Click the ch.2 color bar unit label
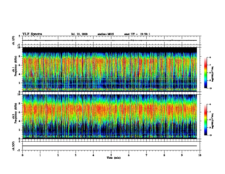Image resolution: width=225 pixels, height=174 pixels. pyautogui.click(x=213, y=121)
